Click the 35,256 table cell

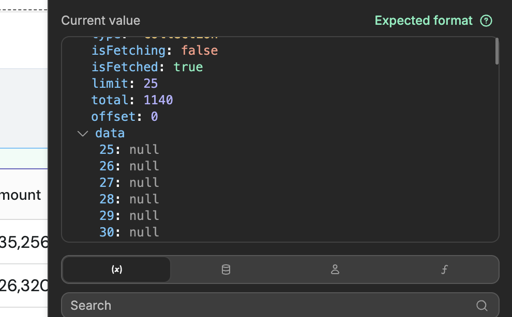pyautogui.click(x=24, y=242)
